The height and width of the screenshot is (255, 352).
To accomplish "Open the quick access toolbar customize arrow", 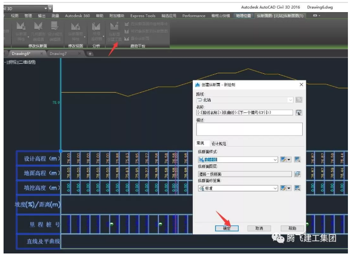I will [x=50, y=8].
